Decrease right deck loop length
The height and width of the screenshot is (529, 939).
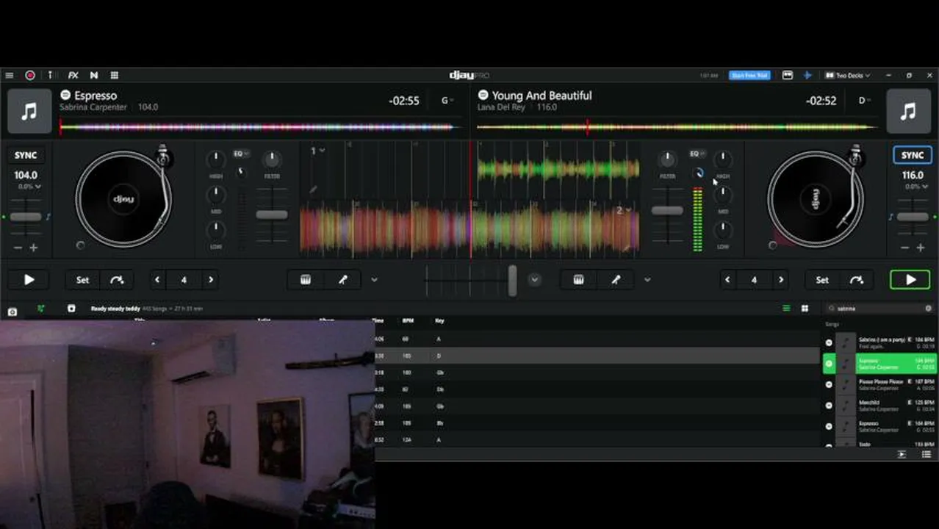tap(727, 280)
